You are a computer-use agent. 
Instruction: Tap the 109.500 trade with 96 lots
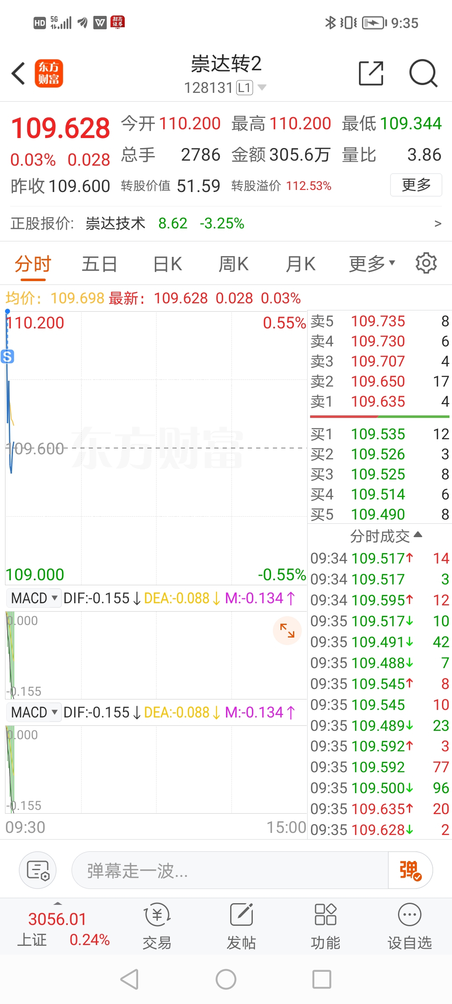pyautogui.click(x=380, y=788)
